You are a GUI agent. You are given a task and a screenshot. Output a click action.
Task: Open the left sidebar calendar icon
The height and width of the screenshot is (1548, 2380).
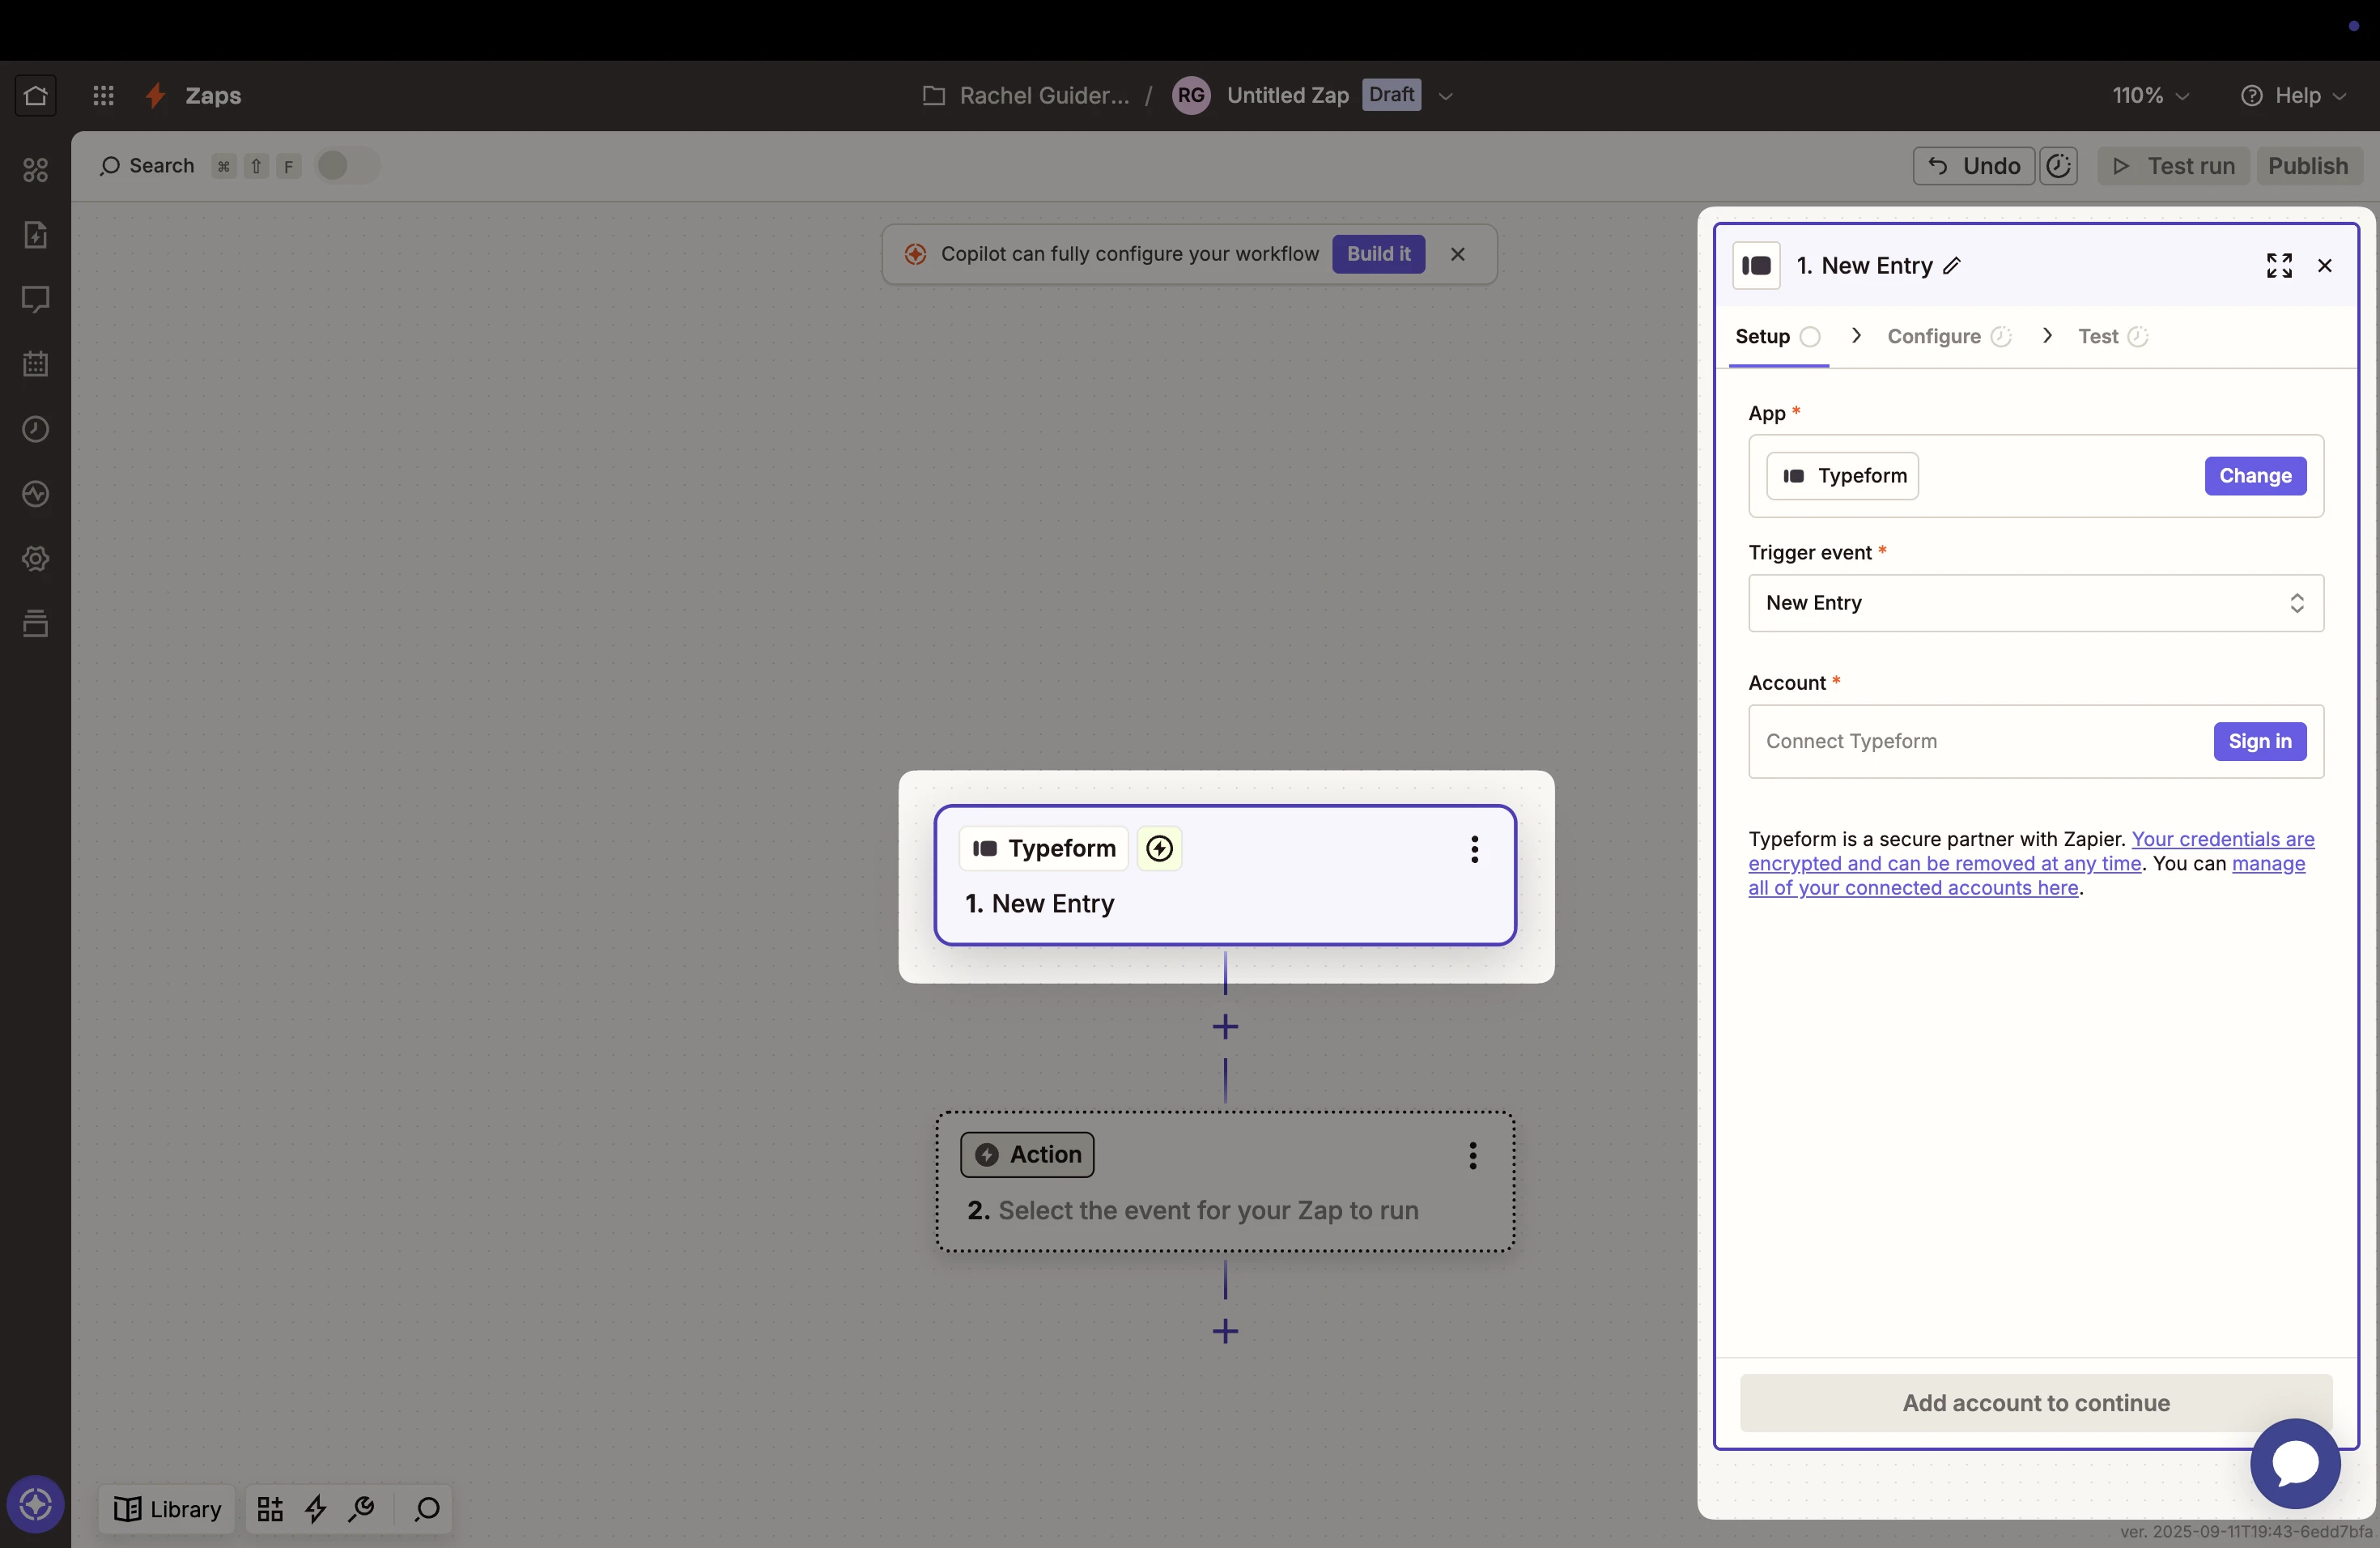pos(35,364)
